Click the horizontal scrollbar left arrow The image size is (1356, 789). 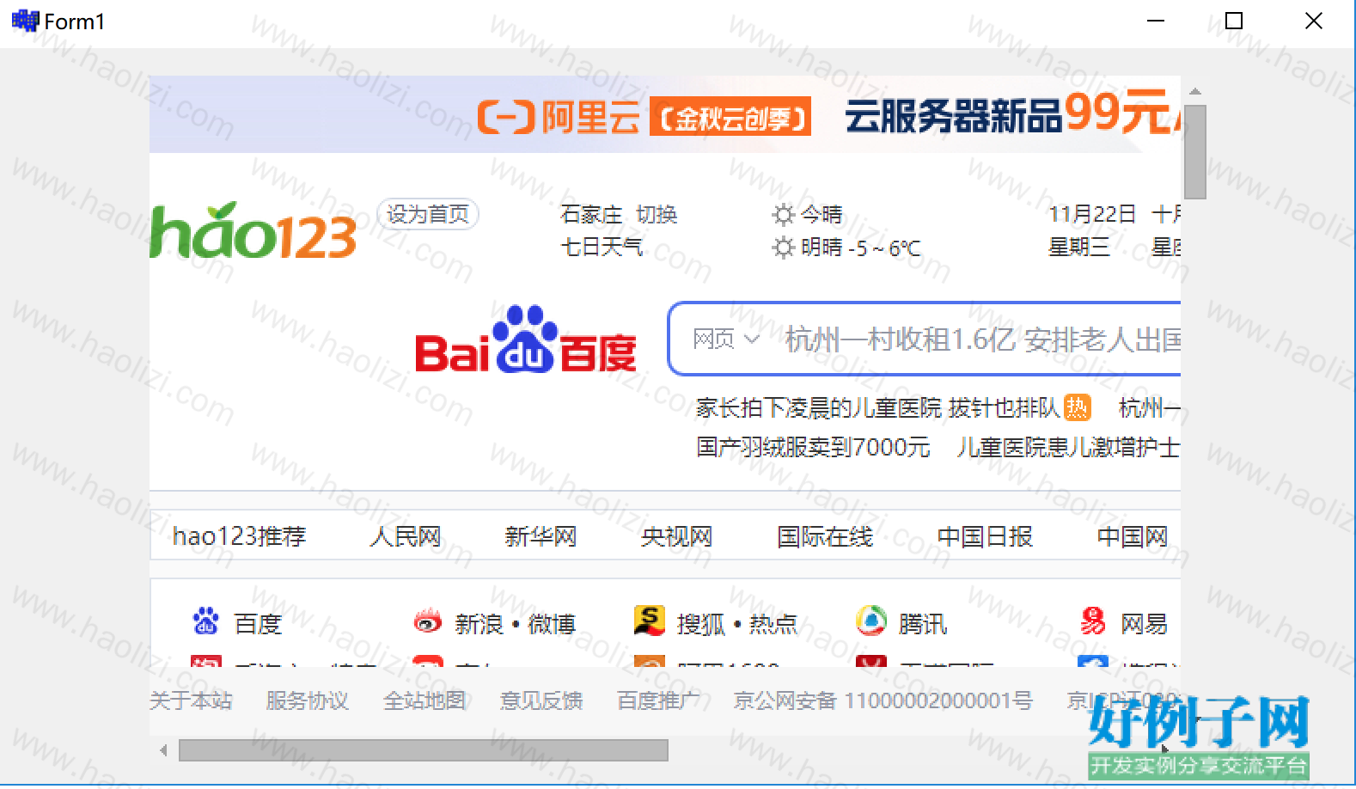pyautogui.click(x=163, y=750)
